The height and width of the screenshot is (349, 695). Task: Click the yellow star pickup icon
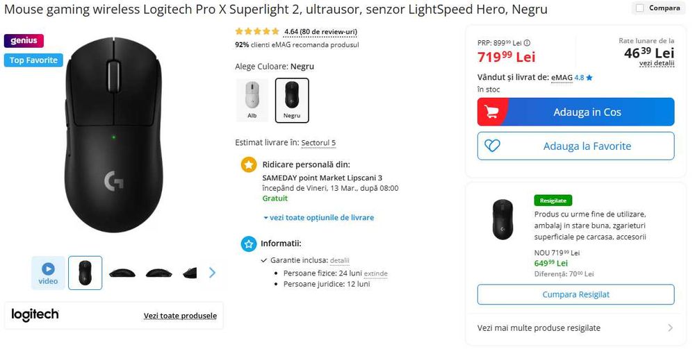pyautogui.click(x=248, y=164)
